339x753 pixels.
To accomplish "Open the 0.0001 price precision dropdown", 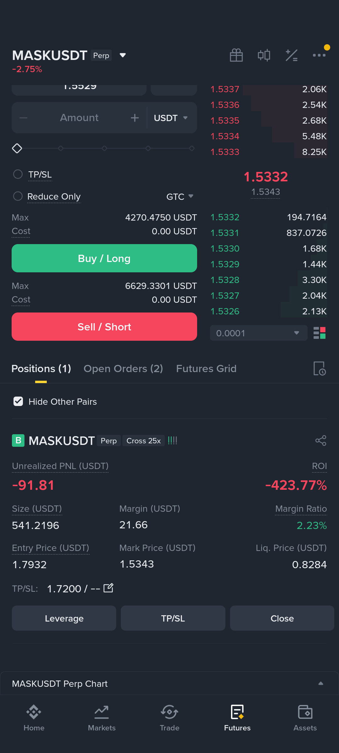I will (x=259, y=333).
